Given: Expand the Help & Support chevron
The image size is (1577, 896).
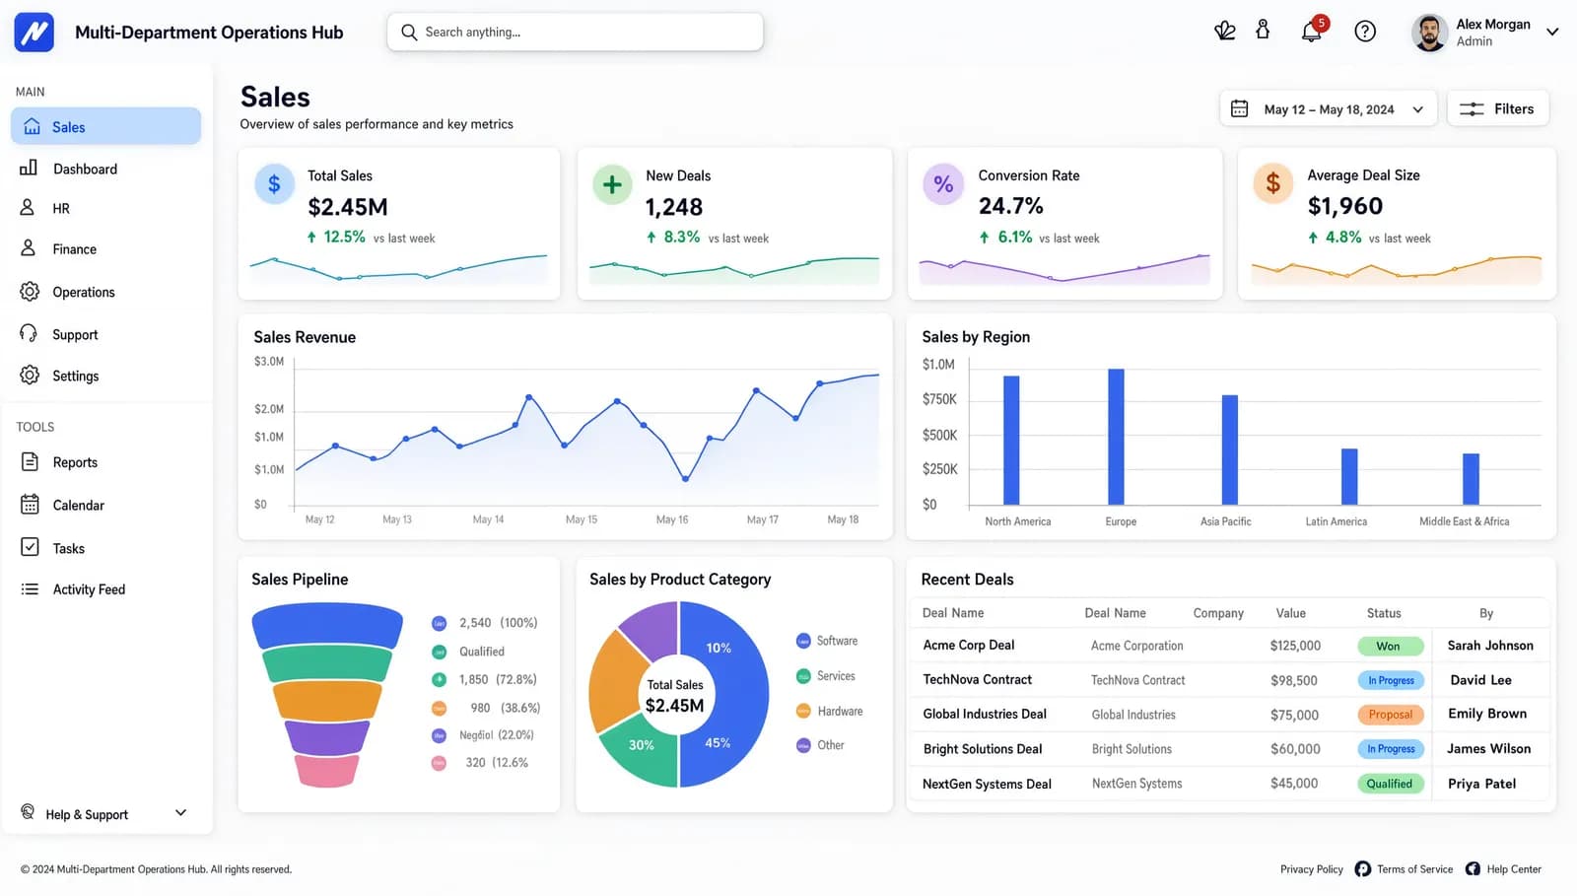Looking at the screenshot, I should coord(180,813).
